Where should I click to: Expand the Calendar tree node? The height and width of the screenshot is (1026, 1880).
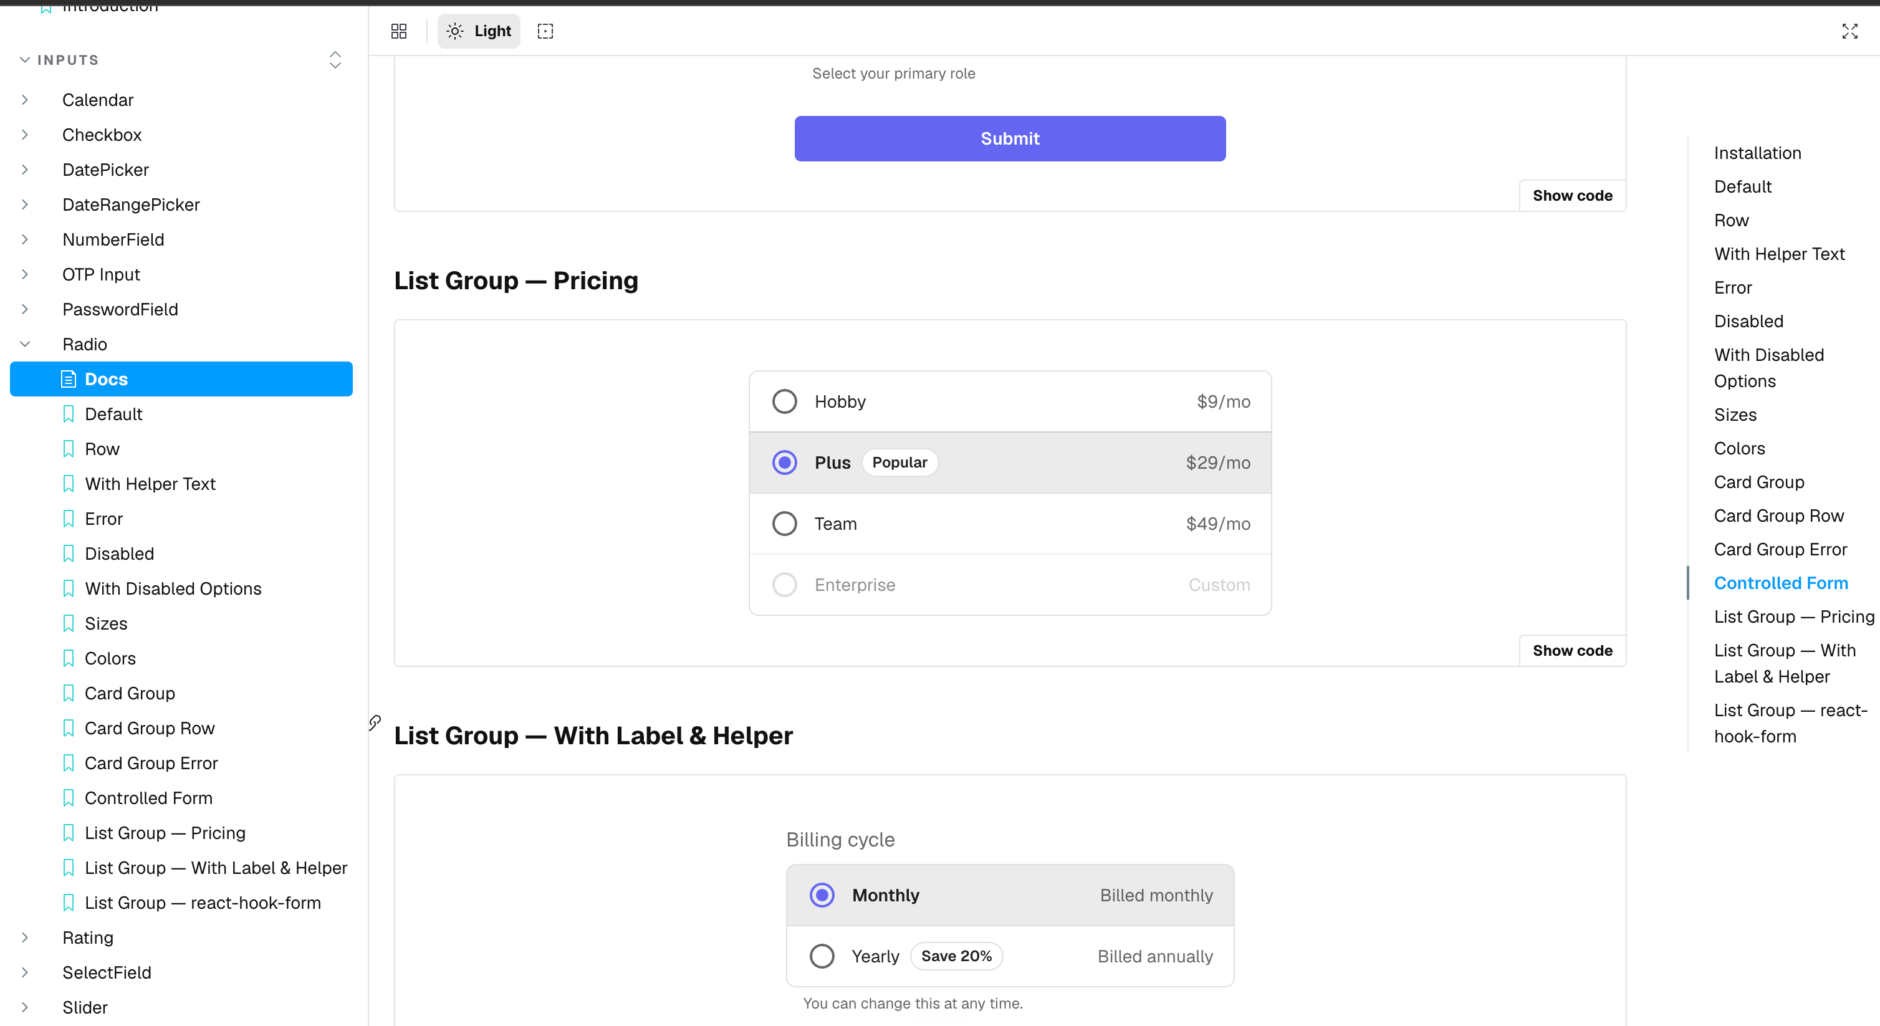25,100
